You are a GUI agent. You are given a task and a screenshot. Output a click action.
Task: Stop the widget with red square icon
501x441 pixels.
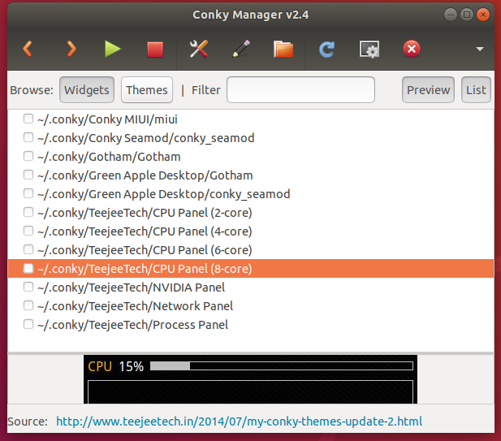(x=155, y=50)
